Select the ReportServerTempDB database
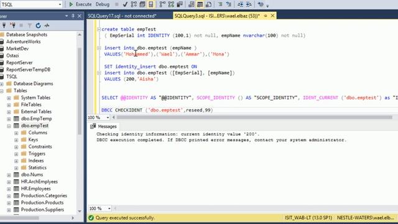Viewport: 398px width, 224px height. coord(28,69)
